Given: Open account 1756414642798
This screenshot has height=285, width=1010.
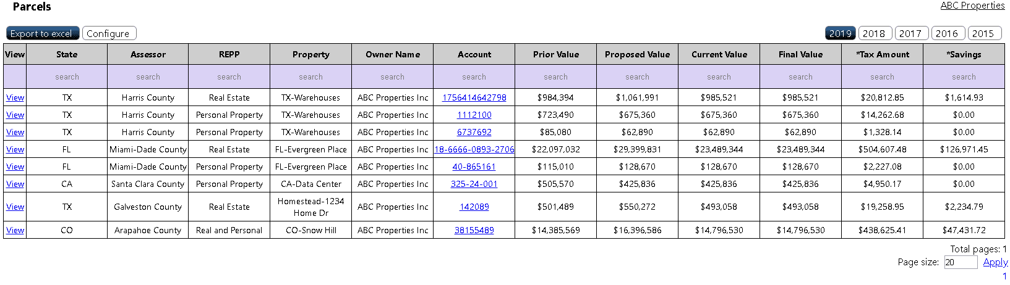Looking at the screenshot, I should 474,97.
